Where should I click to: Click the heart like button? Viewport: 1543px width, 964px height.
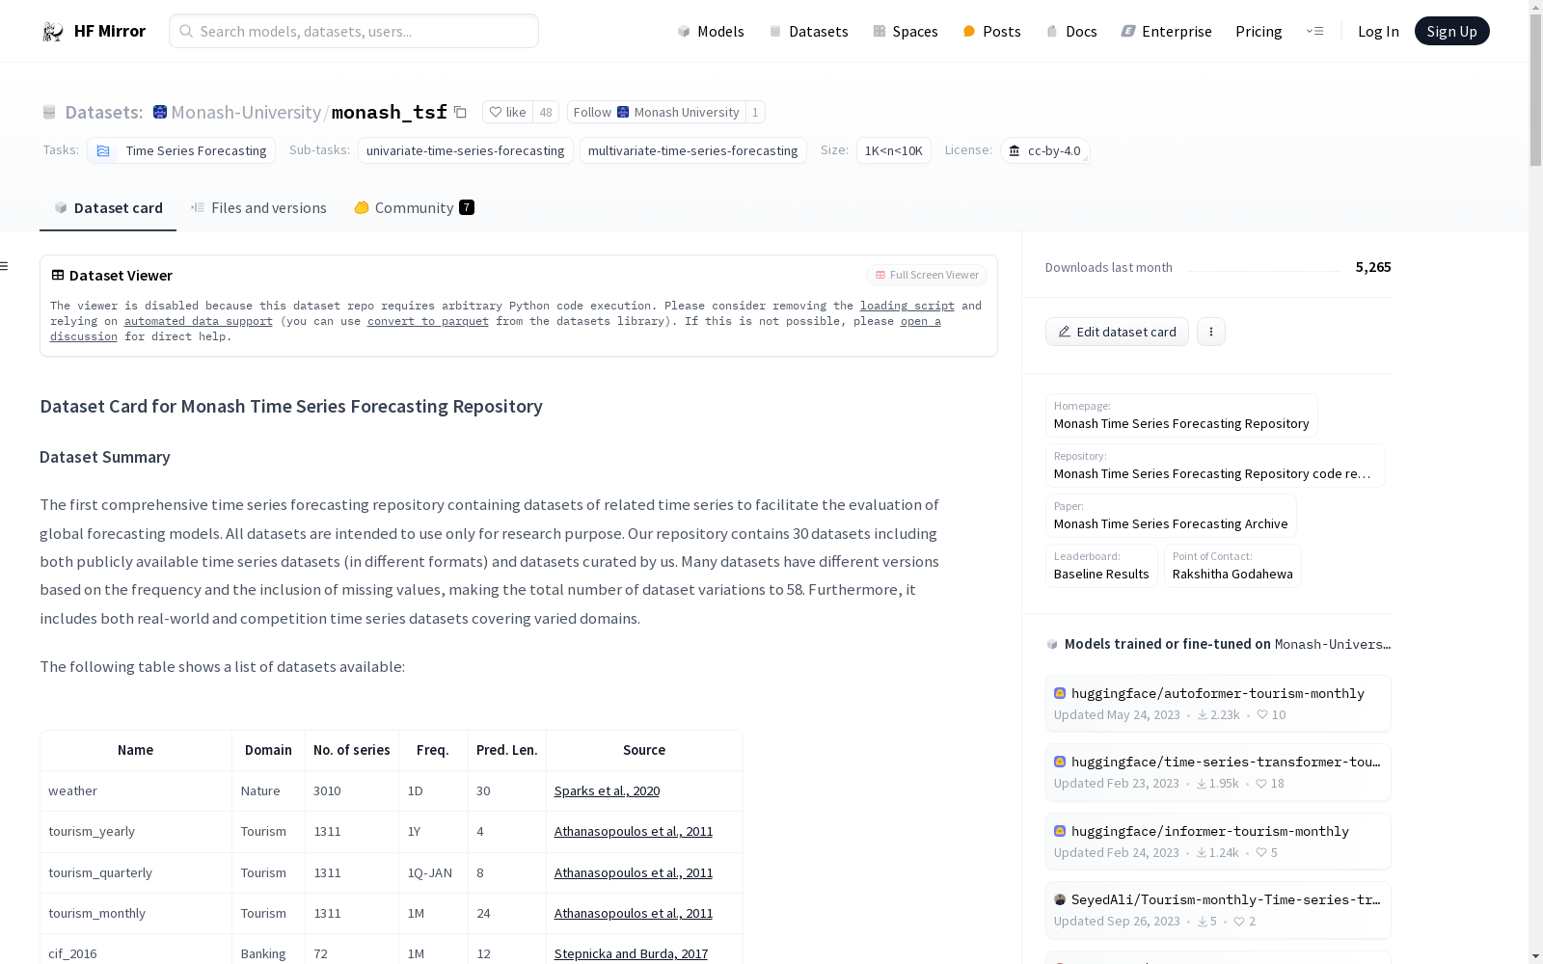(507, 112)
